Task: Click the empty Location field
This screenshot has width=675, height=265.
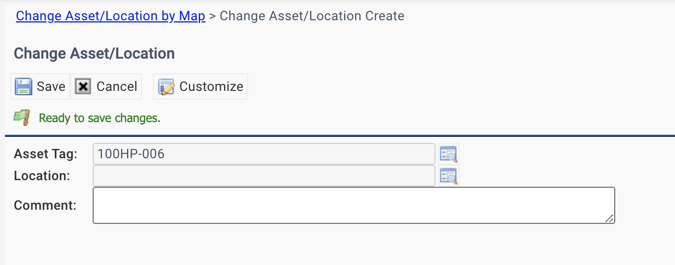Action: pyautogui.click(x=264, y=176)
